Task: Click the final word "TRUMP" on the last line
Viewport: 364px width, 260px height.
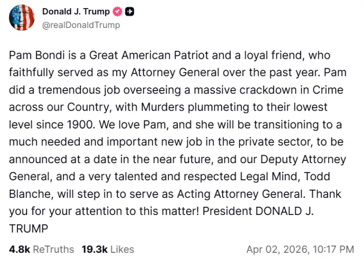Action: pyautogui.click(x=28, y=229)
